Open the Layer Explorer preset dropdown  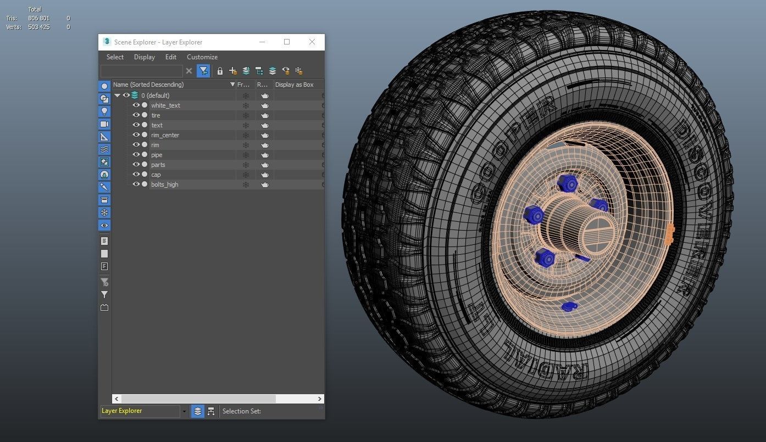point(184,411)
